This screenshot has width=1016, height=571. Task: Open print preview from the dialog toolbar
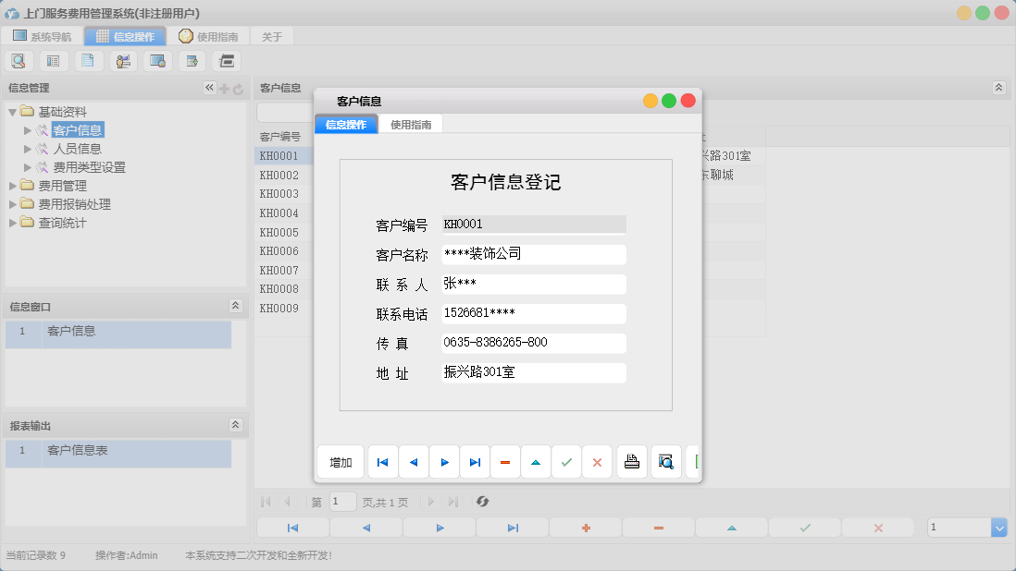click(666, 461)
